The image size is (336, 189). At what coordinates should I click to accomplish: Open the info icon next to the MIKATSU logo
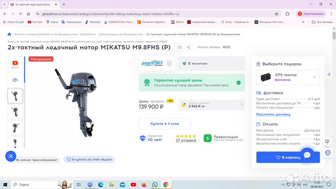(169, 63)
